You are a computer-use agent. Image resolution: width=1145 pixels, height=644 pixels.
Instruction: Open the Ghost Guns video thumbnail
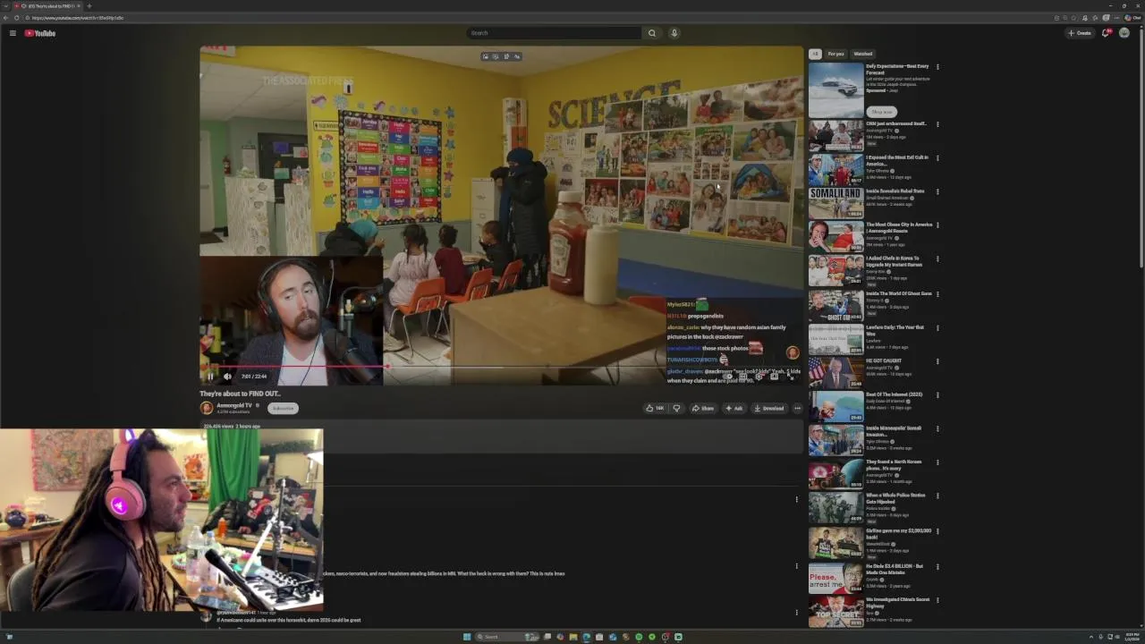pyautogui.click(x=835, y=305)
